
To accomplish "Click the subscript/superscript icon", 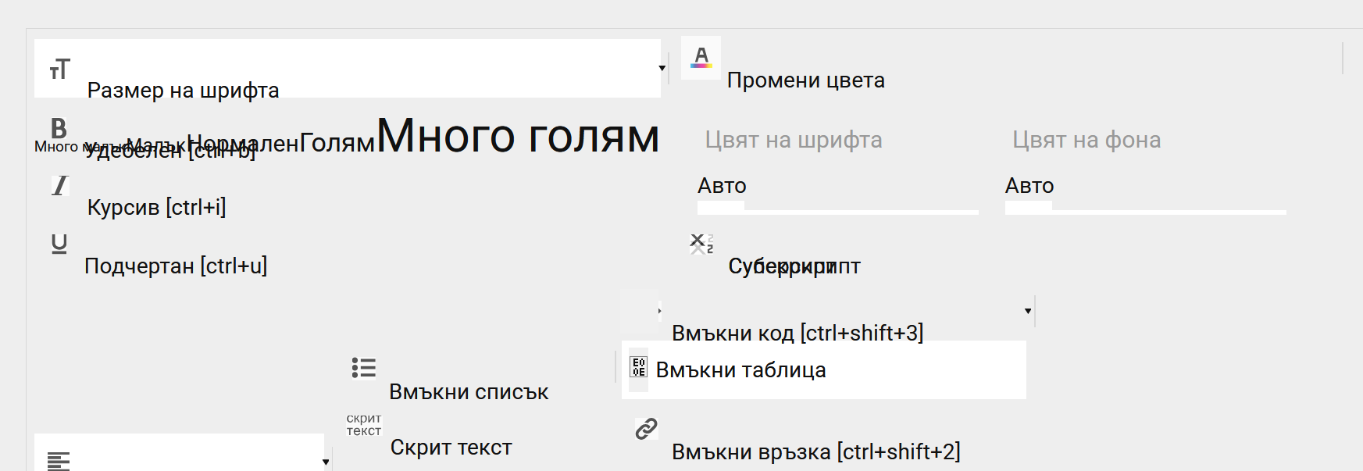I will (701, 244).
